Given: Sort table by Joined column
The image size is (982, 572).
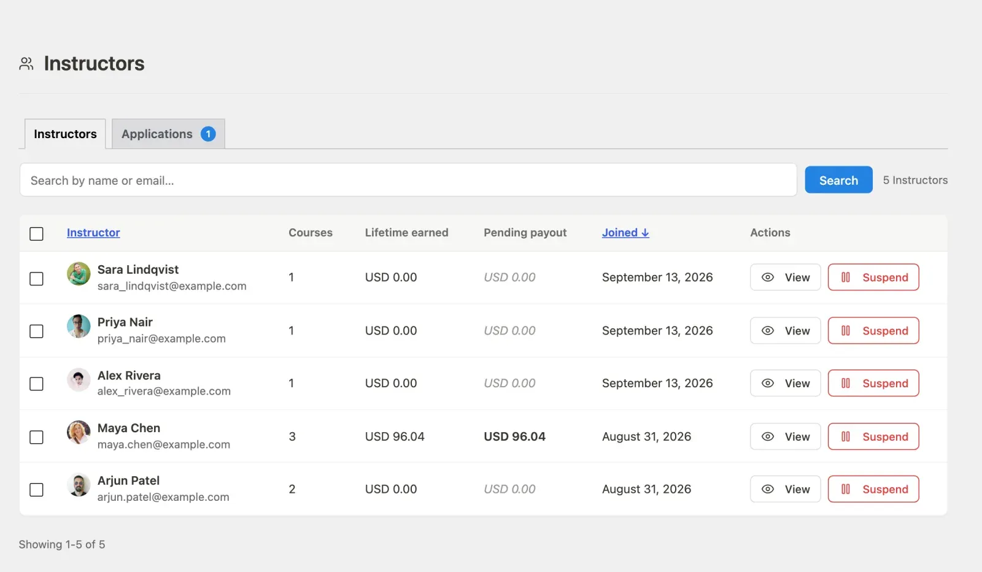Looking at the screenshot, I should coord(625,233).
